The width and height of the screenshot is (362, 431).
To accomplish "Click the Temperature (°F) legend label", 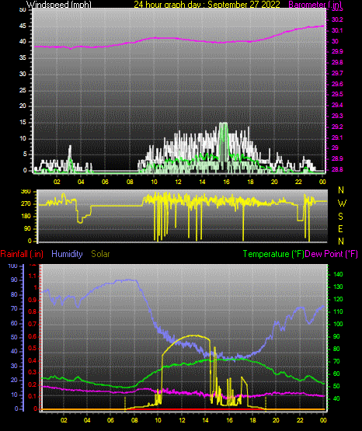I will (273, 254).
